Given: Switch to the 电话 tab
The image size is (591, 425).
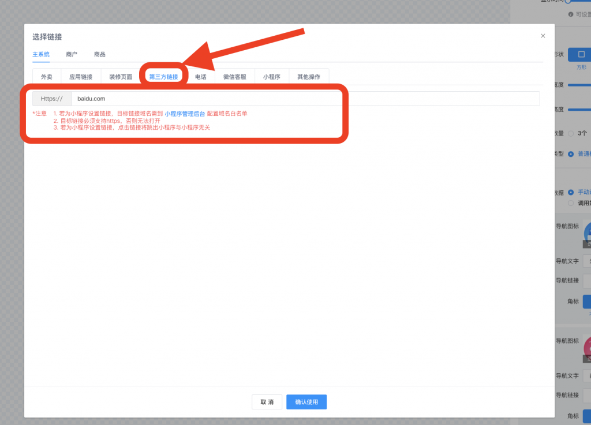Looking at the screenshot, I should (x=200, y=77).
